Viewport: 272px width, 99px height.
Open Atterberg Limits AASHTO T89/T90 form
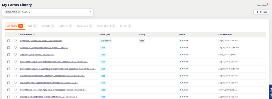point(37,55)
